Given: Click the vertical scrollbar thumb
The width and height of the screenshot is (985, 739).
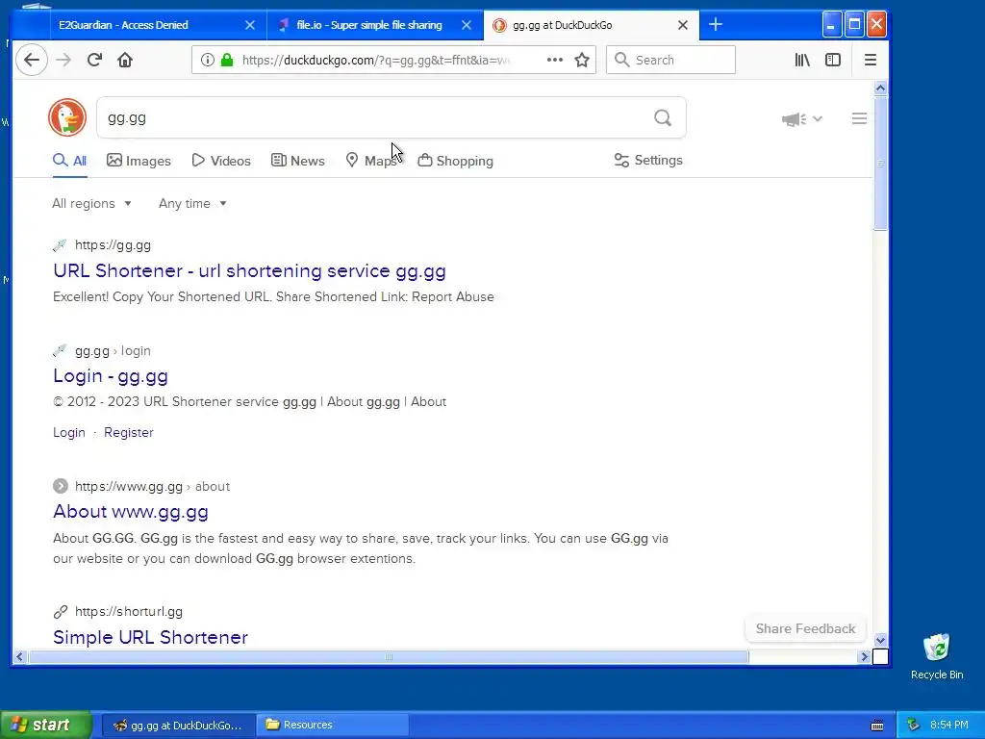Looking at the screenshot, I should click(880, 164).
